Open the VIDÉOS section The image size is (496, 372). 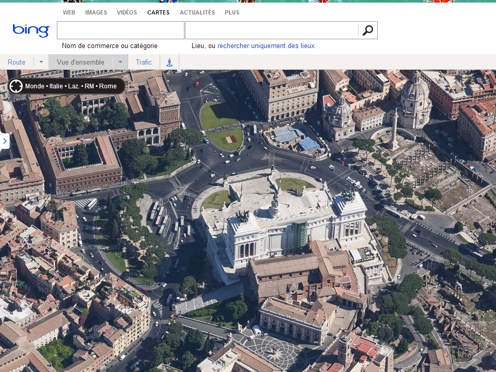(127, 12)
